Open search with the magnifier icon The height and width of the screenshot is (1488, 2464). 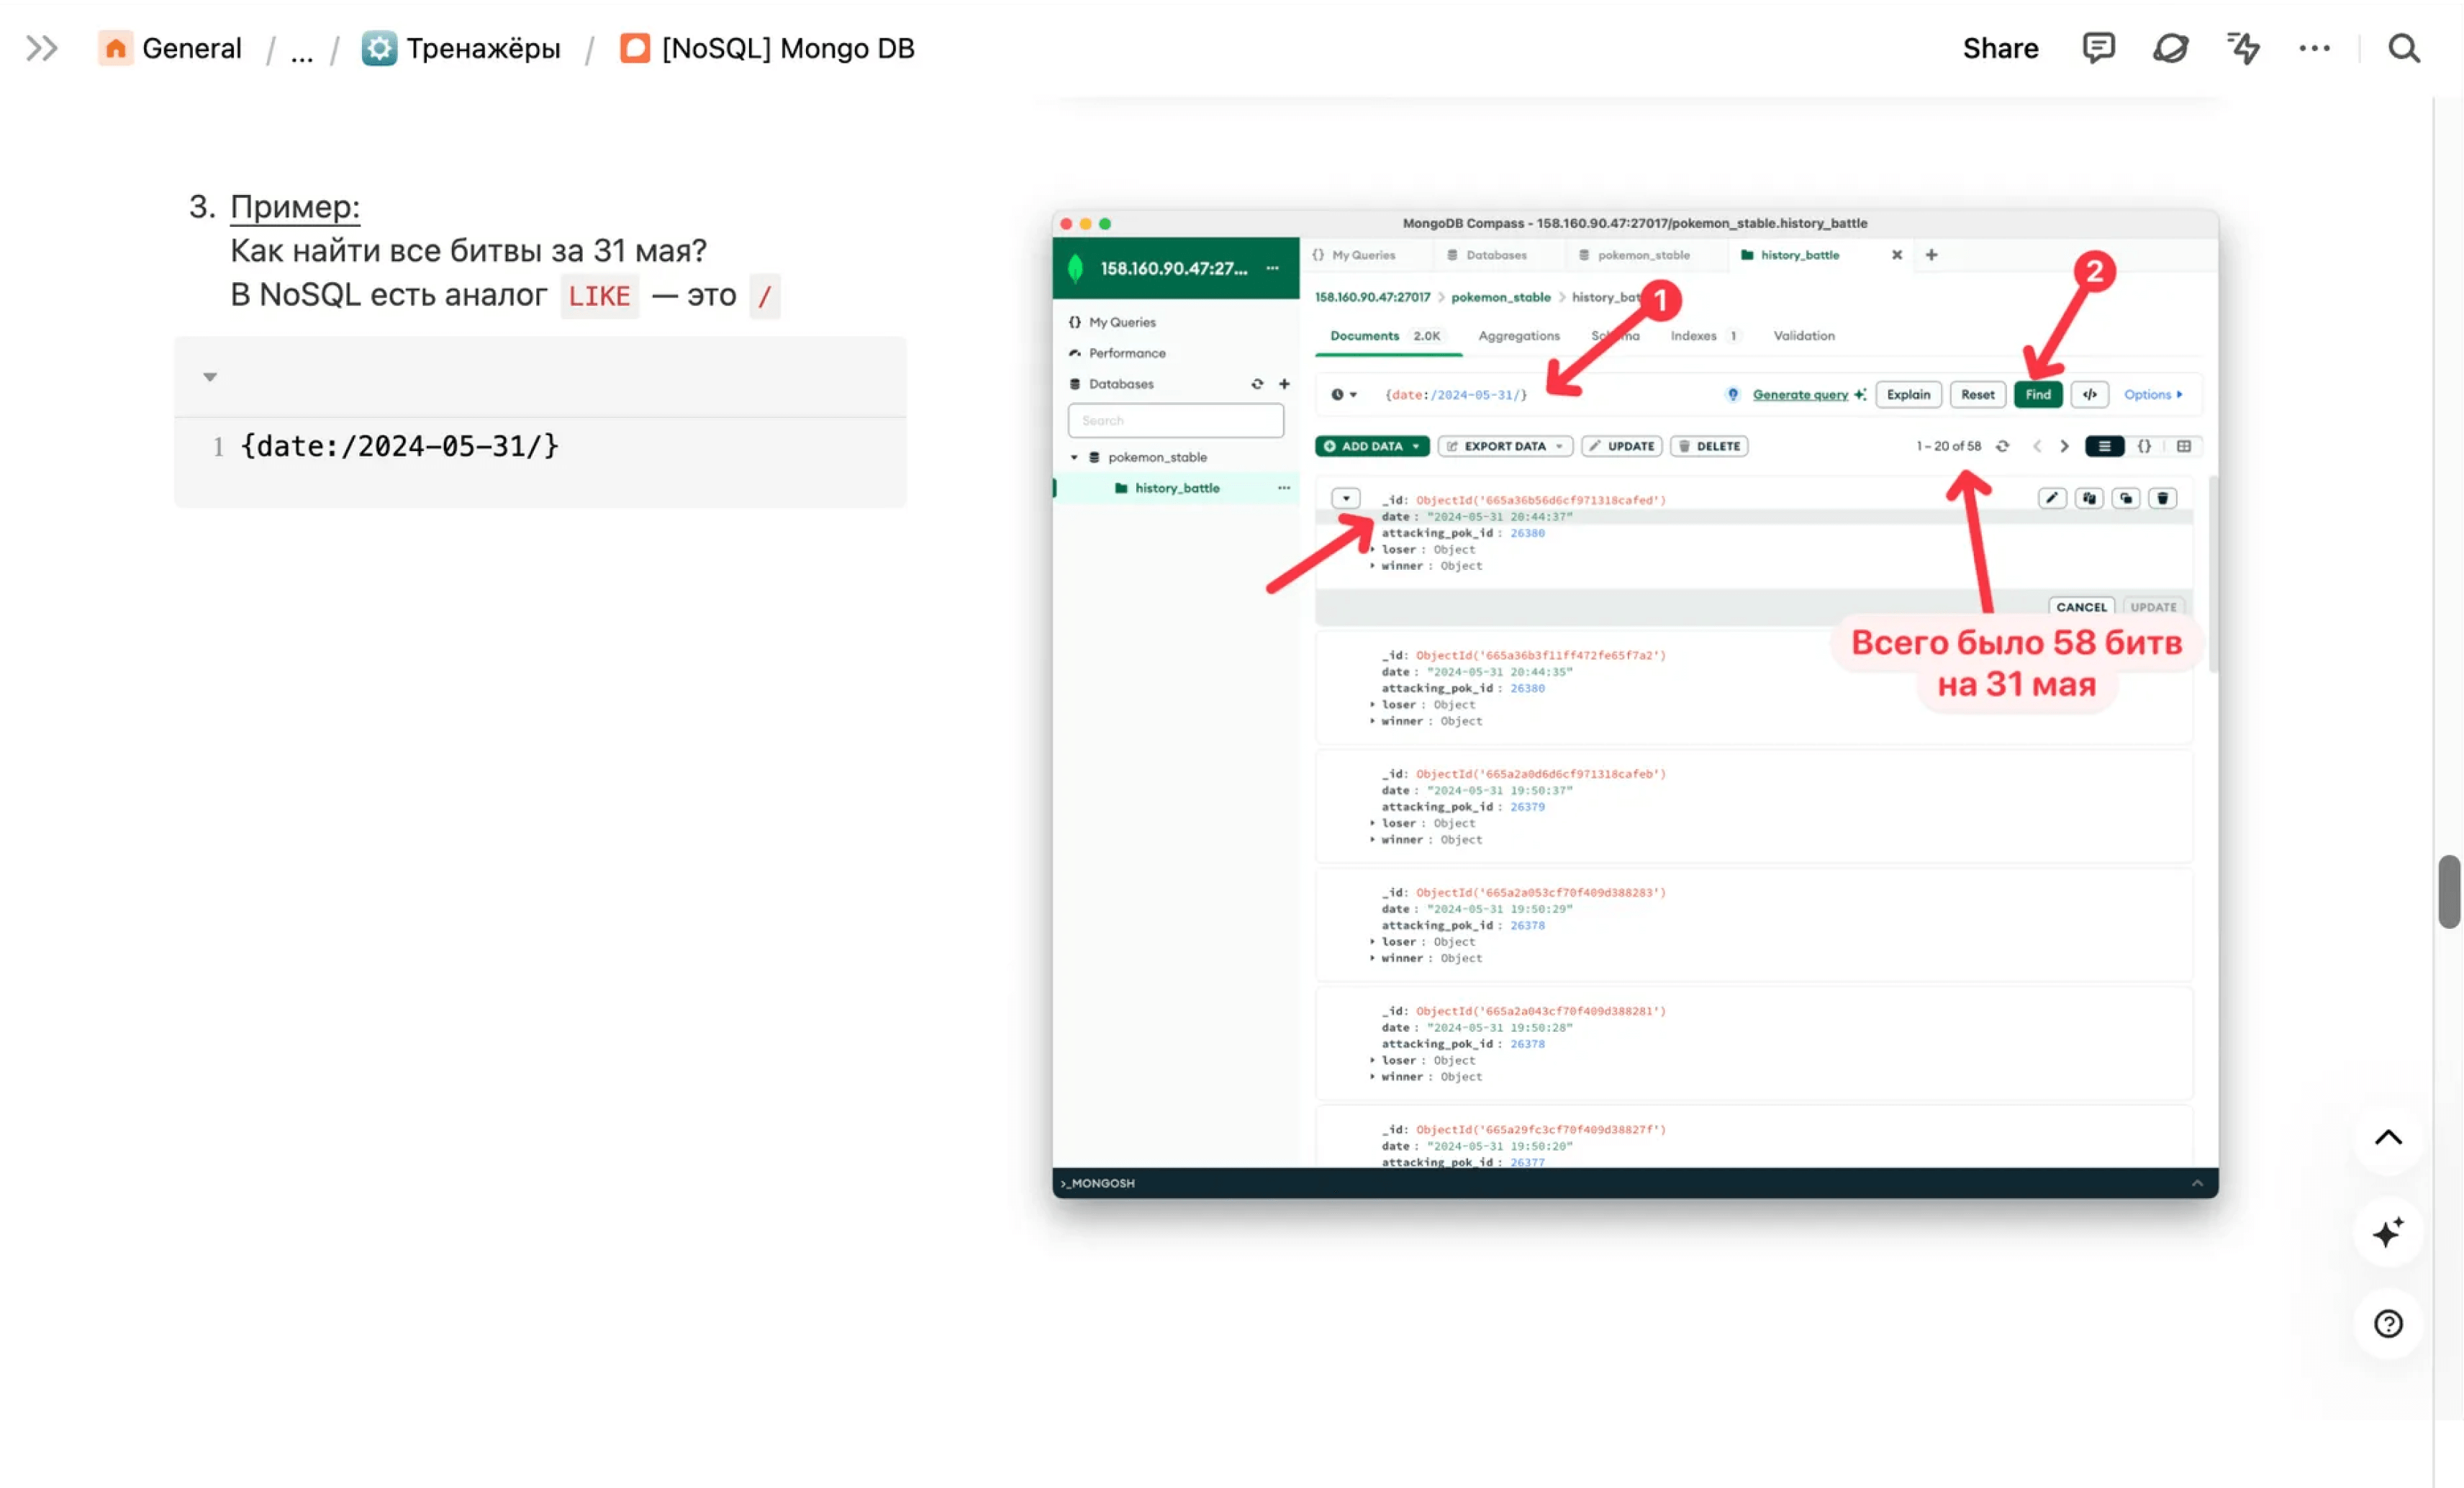click(x=2403, y=48)
